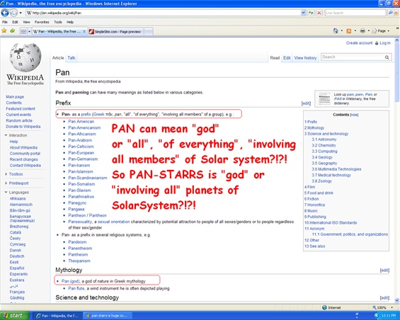Open the Pan-Americanism link
Viewport: 400px width, 320px height.
pos(84,127)
